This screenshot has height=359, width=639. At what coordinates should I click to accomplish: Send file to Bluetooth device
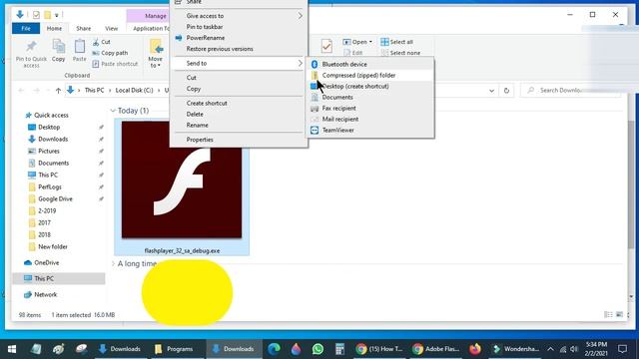(370, 64)
